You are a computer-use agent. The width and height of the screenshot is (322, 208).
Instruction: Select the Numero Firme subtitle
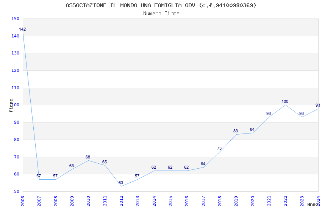pyautogui.click(x=161, y=13)
